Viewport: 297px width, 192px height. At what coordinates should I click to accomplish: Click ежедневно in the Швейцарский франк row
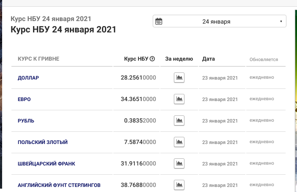pyautogui.click(x=261, y=163)
